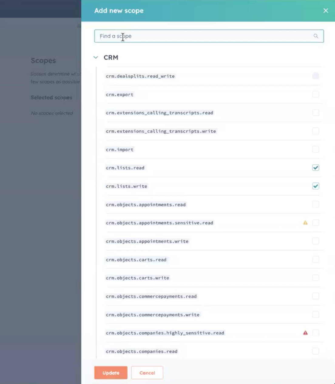Click yellow warning icon for appointments.sensitive.read
The height and width of the screenshot is (384, 335).
coord(305,223)
